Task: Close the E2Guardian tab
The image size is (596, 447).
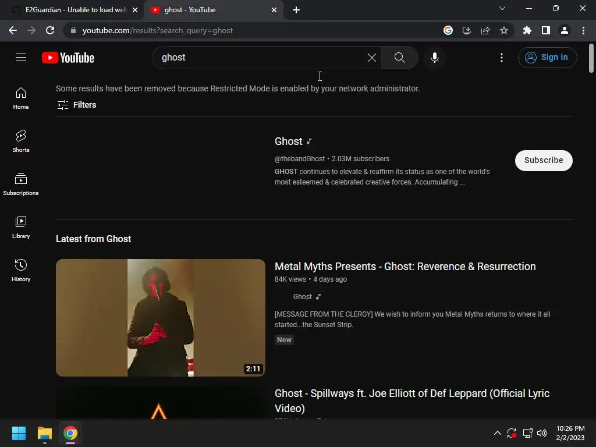Action: tap(135, 10)
